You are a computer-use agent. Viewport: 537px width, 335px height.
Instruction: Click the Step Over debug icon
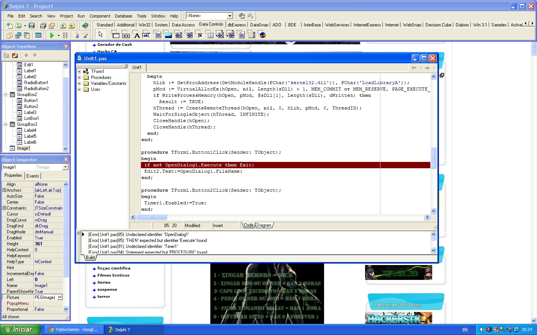click(x=85, y=35)
